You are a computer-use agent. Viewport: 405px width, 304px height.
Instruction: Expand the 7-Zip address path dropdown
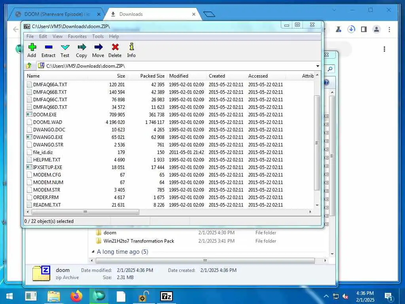[x=318, y=66]
